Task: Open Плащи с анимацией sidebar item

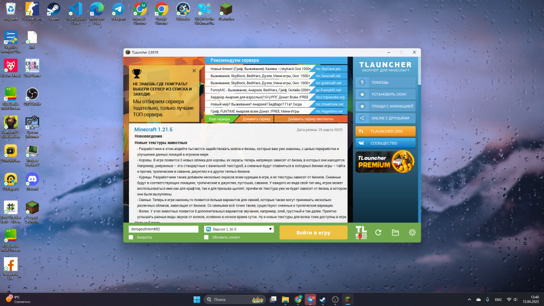Action: (386, 106)
